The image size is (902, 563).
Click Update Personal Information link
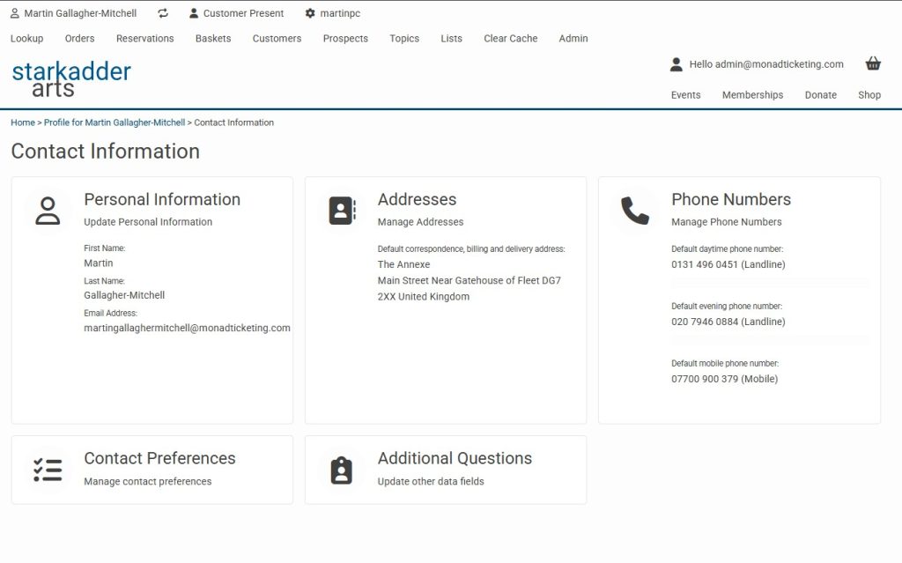(x=148, y=222)
